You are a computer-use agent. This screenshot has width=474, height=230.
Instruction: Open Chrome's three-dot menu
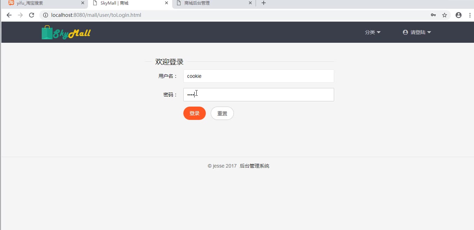coord(469,15)
